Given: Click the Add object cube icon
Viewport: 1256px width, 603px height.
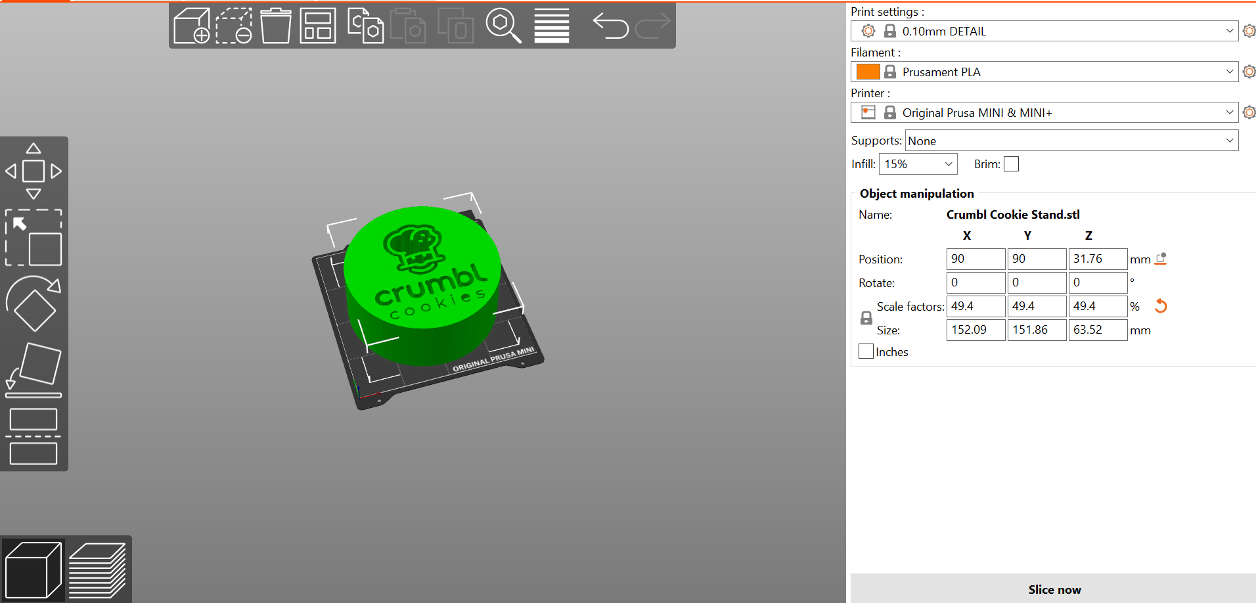Looking at the screenshot, I should coord(192,26).
